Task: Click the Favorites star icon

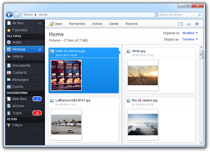Action: [x=9, y=30]
